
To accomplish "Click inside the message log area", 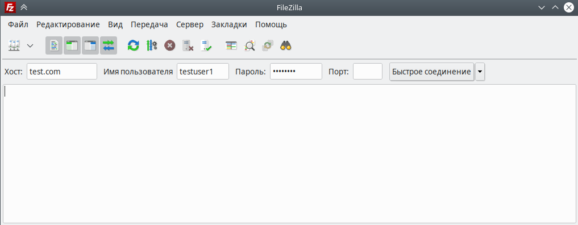I will 289,153.
